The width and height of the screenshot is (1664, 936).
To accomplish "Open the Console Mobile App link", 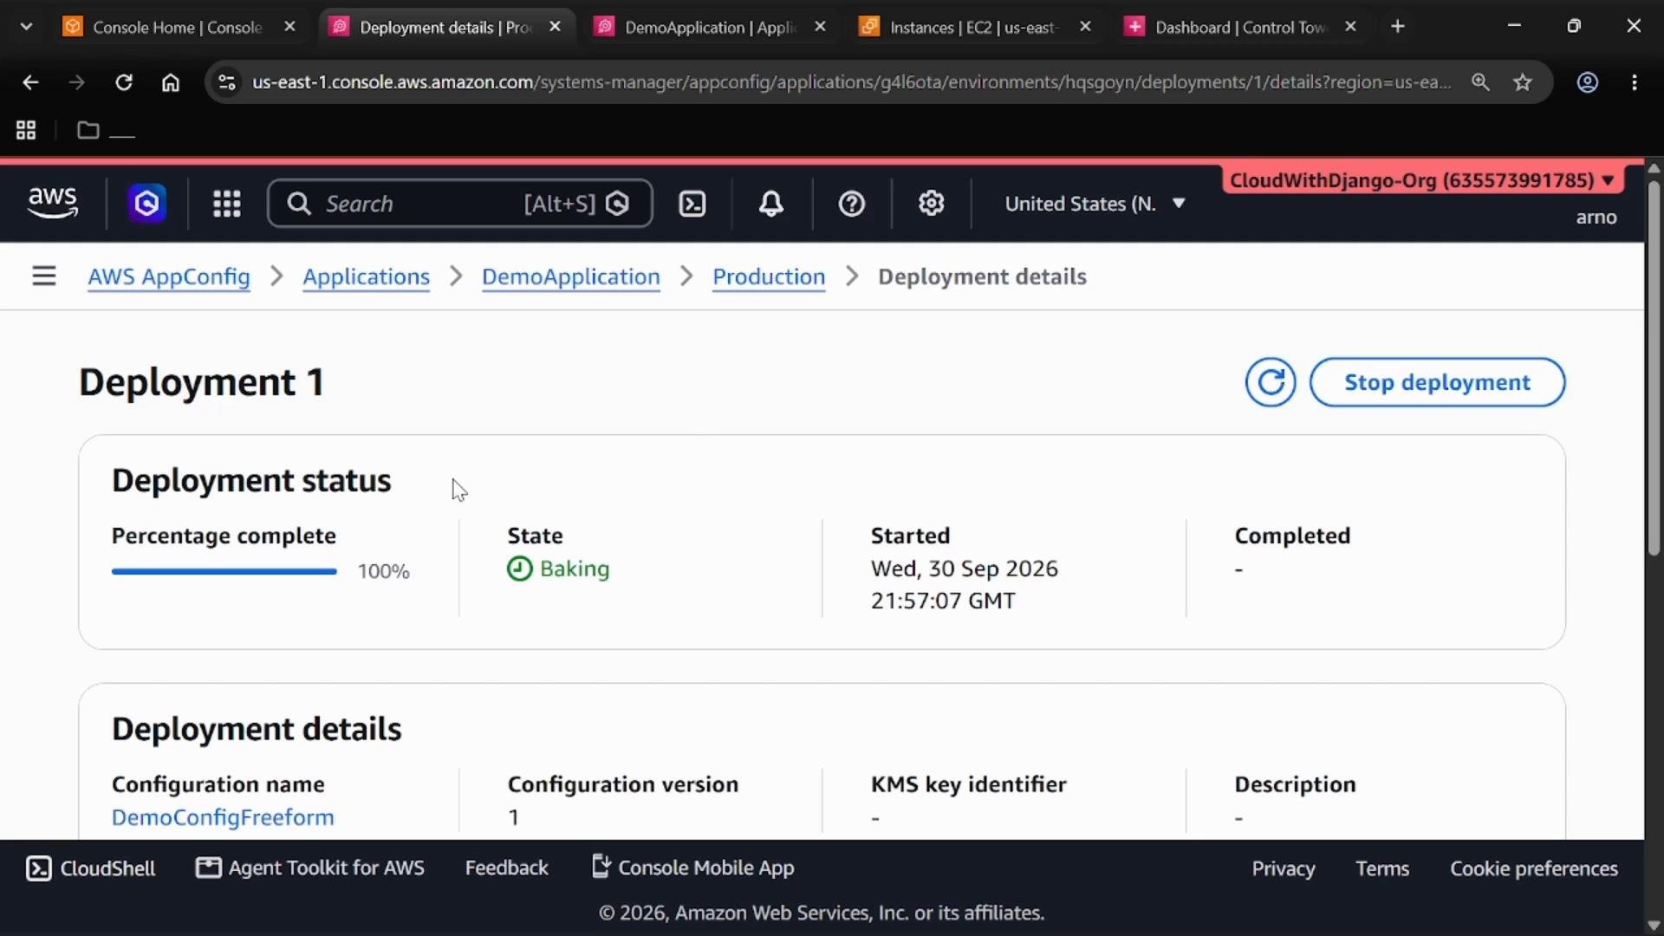I will tap(692, 868).
